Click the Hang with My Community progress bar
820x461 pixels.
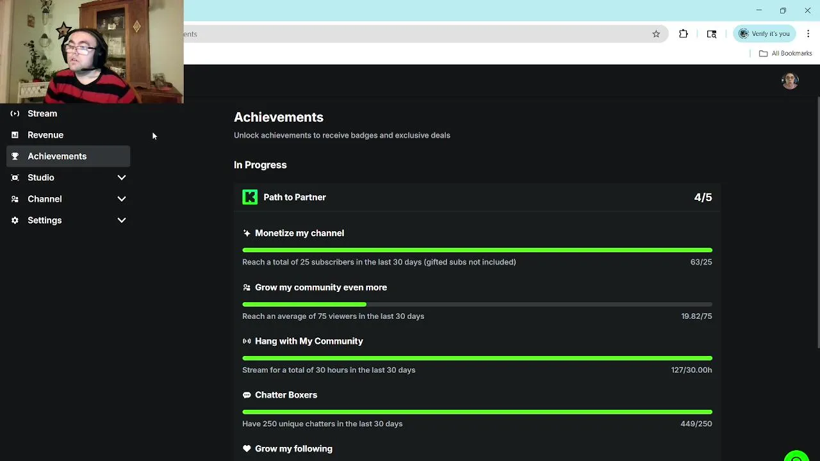click(x=477, y=358)
